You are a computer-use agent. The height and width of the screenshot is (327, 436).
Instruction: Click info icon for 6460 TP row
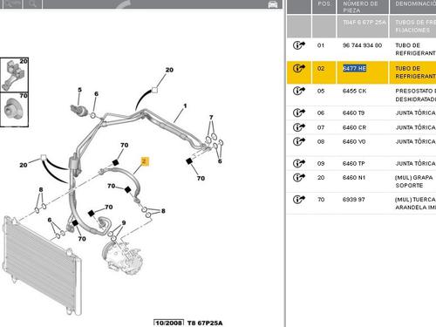tap(299, 163)
